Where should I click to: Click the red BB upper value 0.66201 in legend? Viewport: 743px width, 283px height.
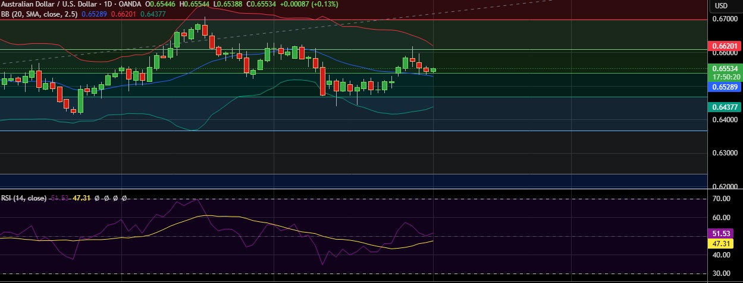(124, 12)
